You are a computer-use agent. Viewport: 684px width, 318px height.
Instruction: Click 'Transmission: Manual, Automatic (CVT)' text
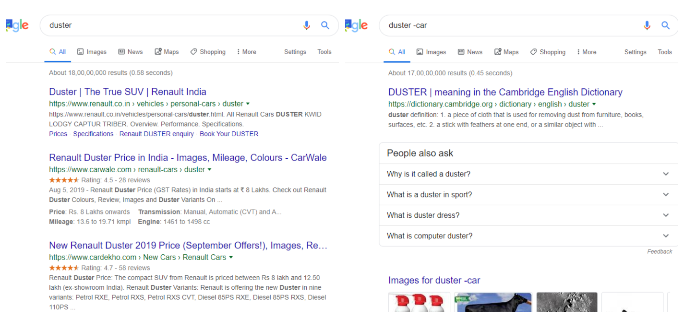pos(210,212)
